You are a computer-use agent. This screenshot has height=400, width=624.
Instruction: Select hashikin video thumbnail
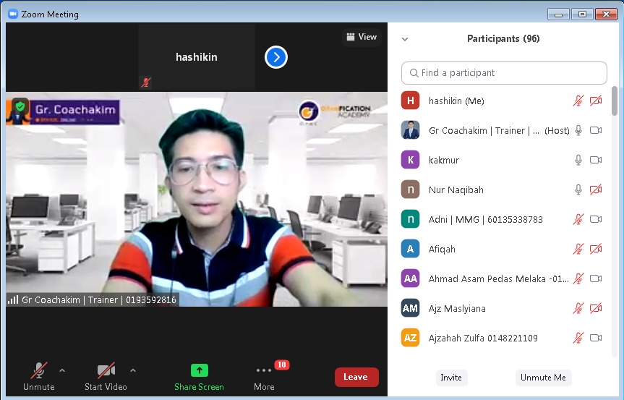coord(197,57)
